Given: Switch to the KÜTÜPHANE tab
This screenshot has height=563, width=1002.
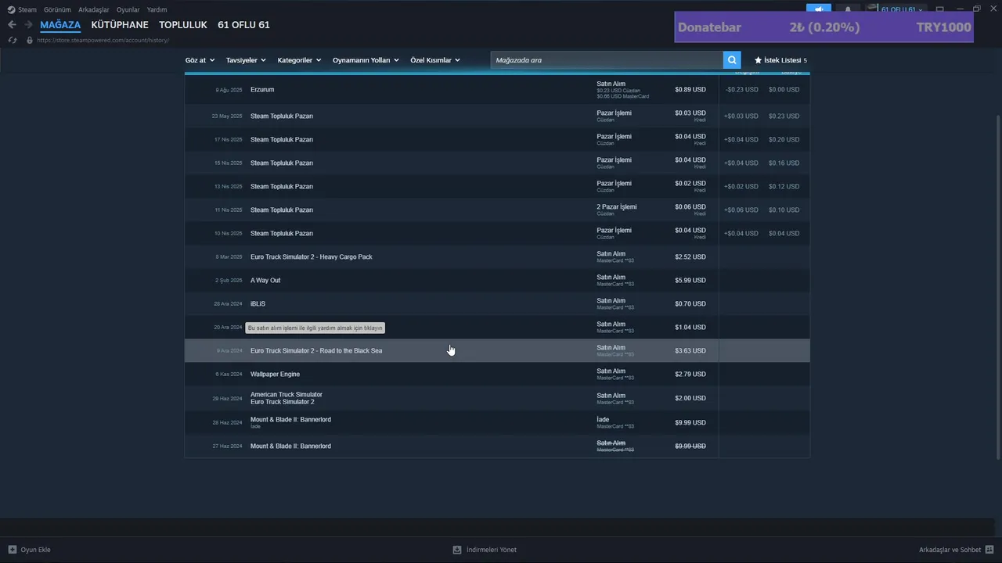Looking at the screenshot, I should coord(120,25).
